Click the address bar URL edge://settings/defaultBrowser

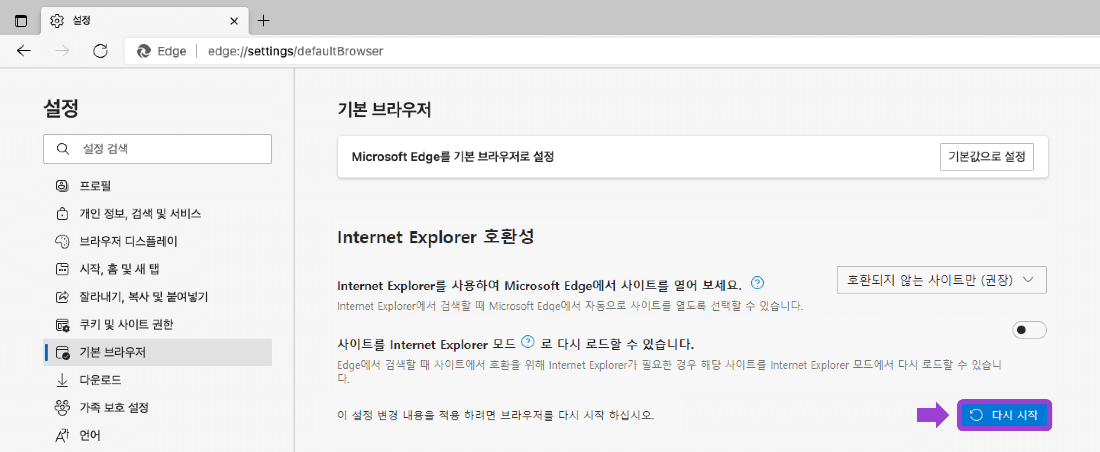pyautogui.click(x=295, y=51)
